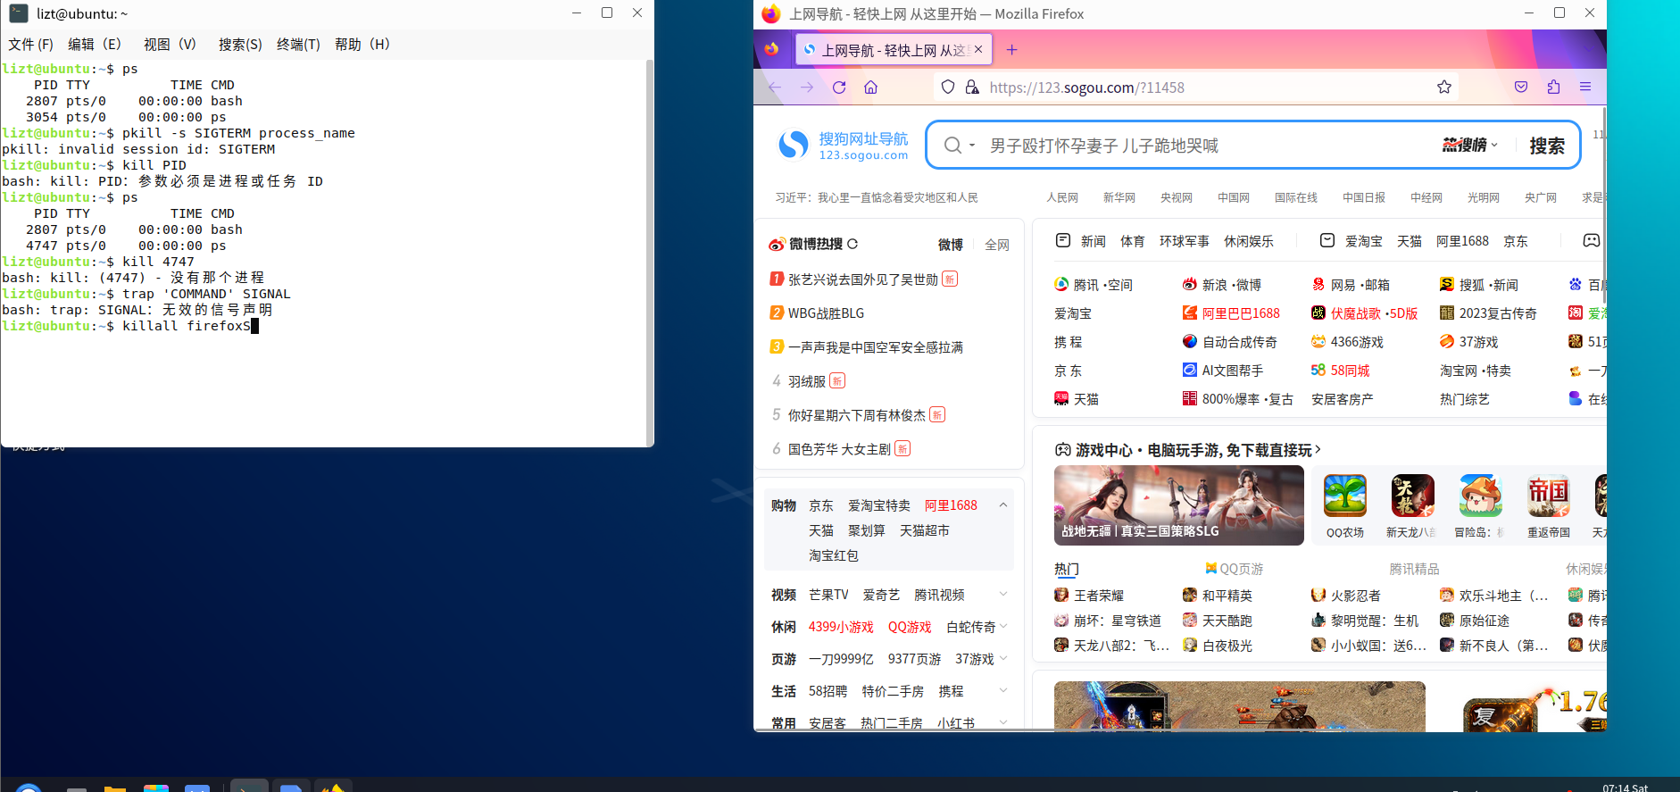Click the Save to Pocket icon

(1521, 87)
